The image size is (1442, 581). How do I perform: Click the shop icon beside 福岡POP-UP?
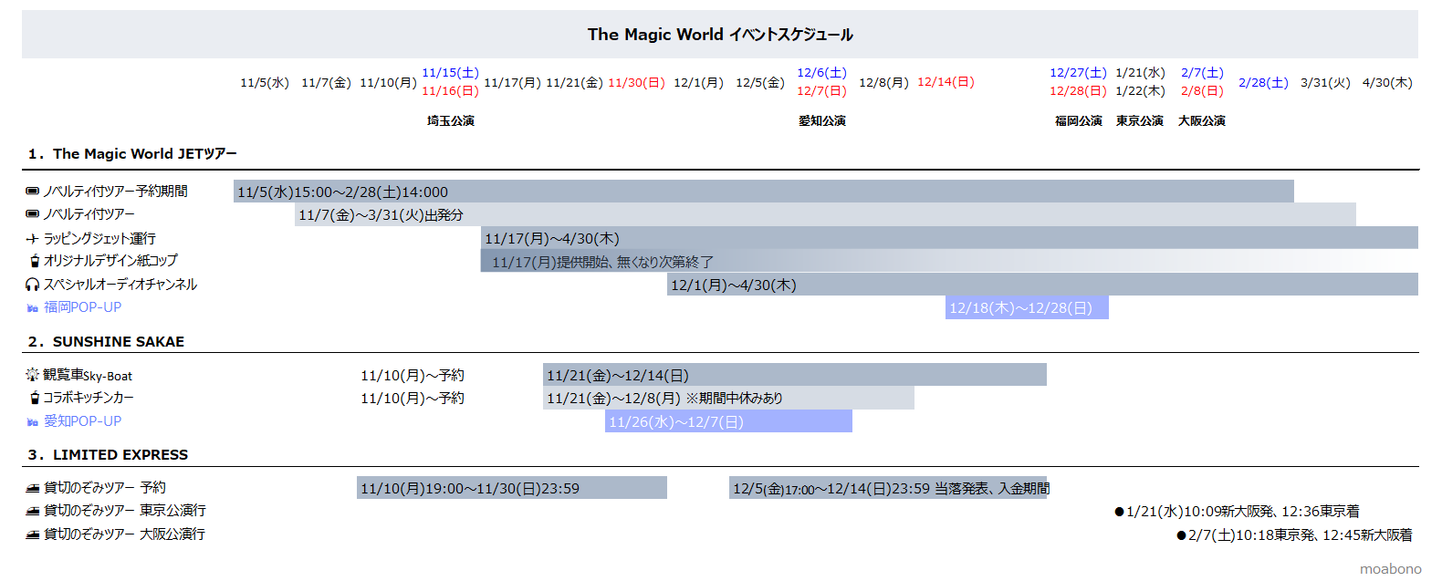pyautogui.click(x=33, y=308)
